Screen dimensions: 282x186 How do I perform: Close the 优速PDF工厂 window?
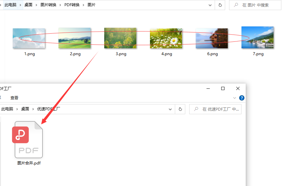(238, 88)
